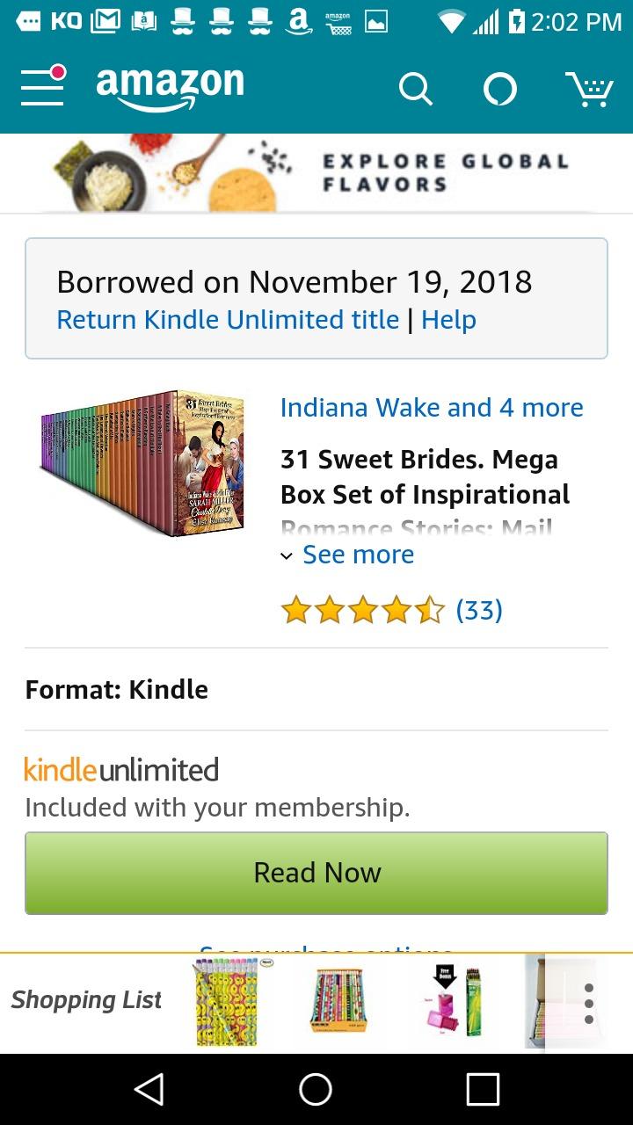The image size is (633, 1125).
Task: Tap the search magnifier icon
Action: [415, 88]
